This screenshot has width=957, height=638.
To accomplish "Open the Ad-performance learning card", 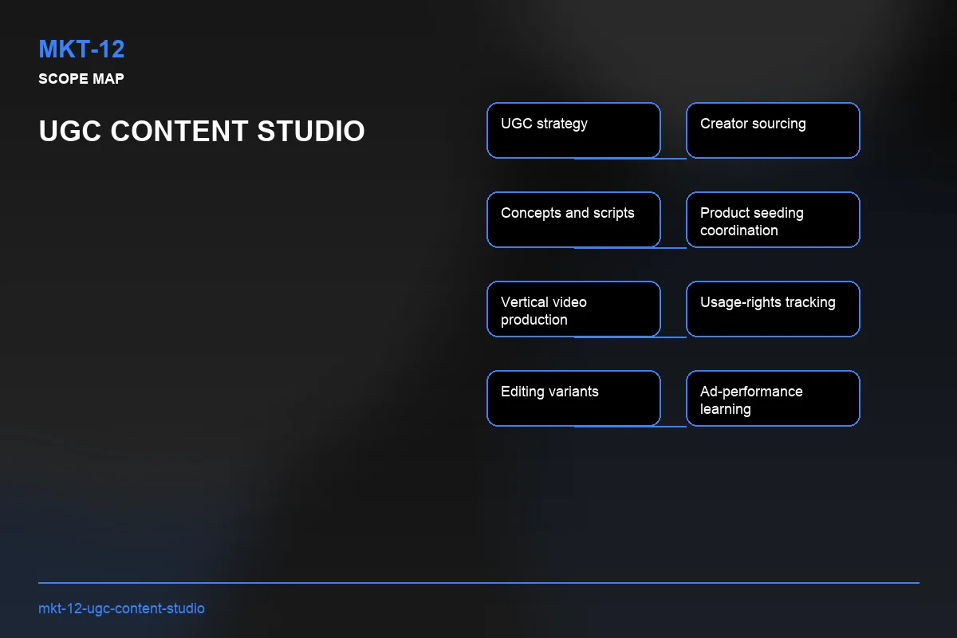I will pos(773,398).
